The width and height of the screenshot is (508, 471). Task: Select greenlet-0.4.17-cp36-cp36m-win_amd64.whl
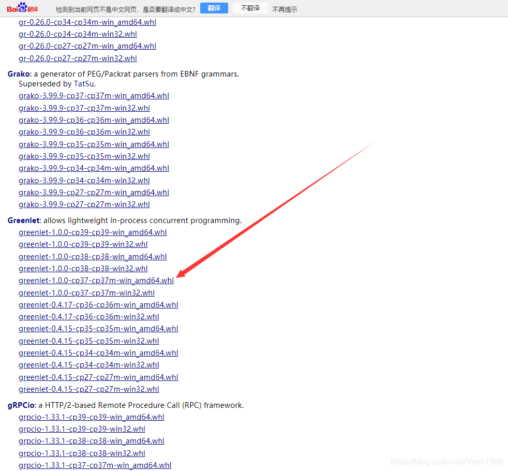pos(98,305)
